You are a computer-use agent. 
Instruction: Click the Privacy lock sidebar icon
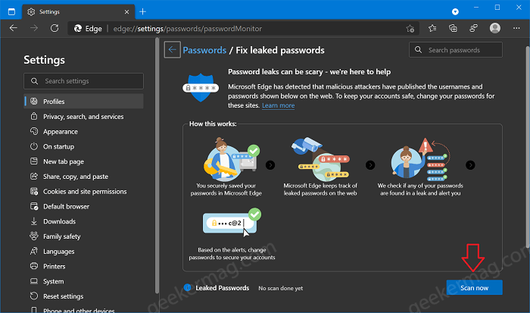34,116
